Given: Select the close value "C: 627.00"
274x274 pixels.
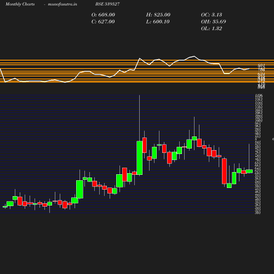Looking at the screenshot, I should click(x=103, y=21).
